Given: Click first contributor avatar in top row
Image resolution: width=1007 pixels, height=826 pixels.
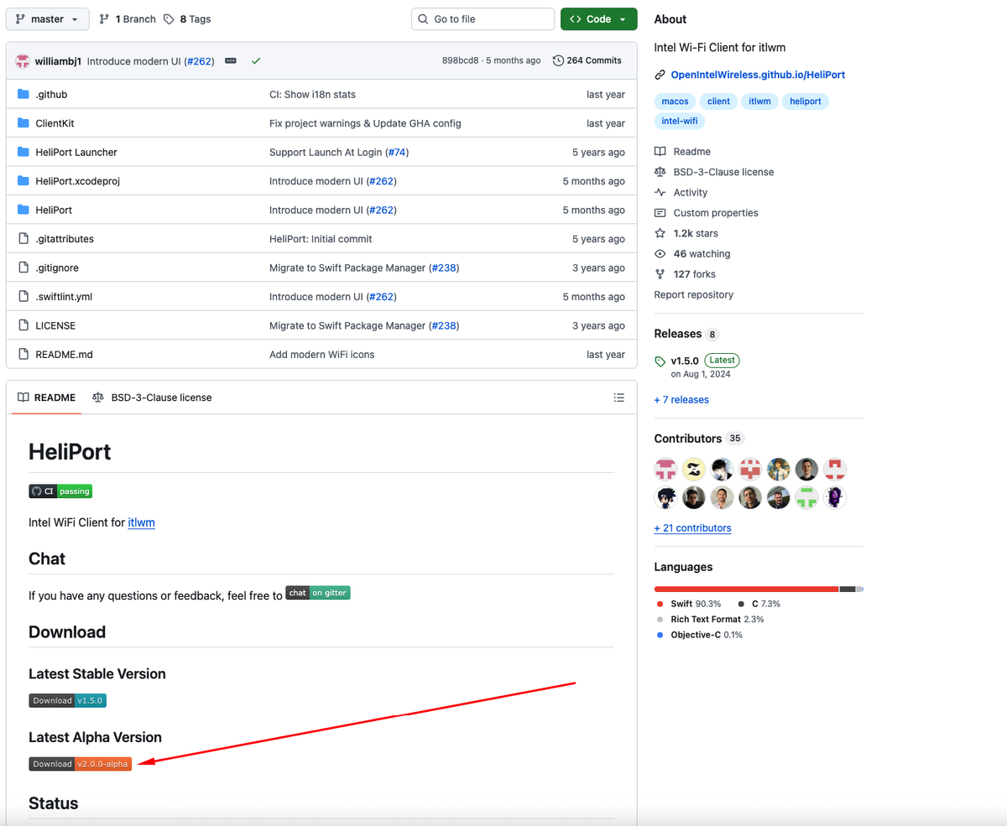Looking at the screenshot, I should (666, 470).
